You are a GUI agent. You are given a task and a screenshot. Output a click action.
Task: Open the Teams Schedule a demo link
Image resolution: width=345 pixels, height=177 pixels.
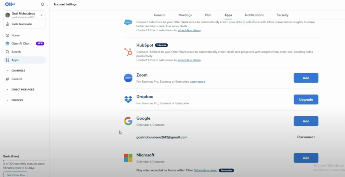(x=206, y=170)
